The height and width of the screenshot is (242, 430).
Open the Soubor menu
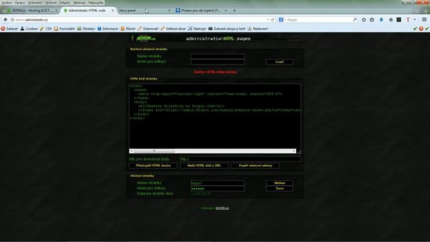pos(7,3)
